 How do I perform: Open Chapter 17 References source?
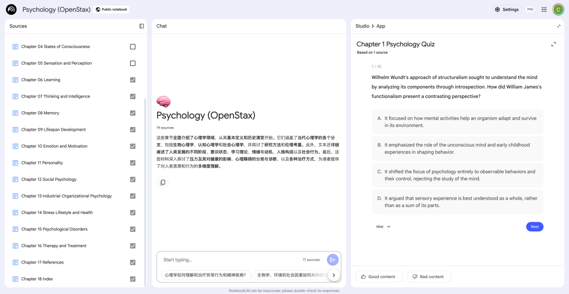pyautogui.click(x=42, y=262)
